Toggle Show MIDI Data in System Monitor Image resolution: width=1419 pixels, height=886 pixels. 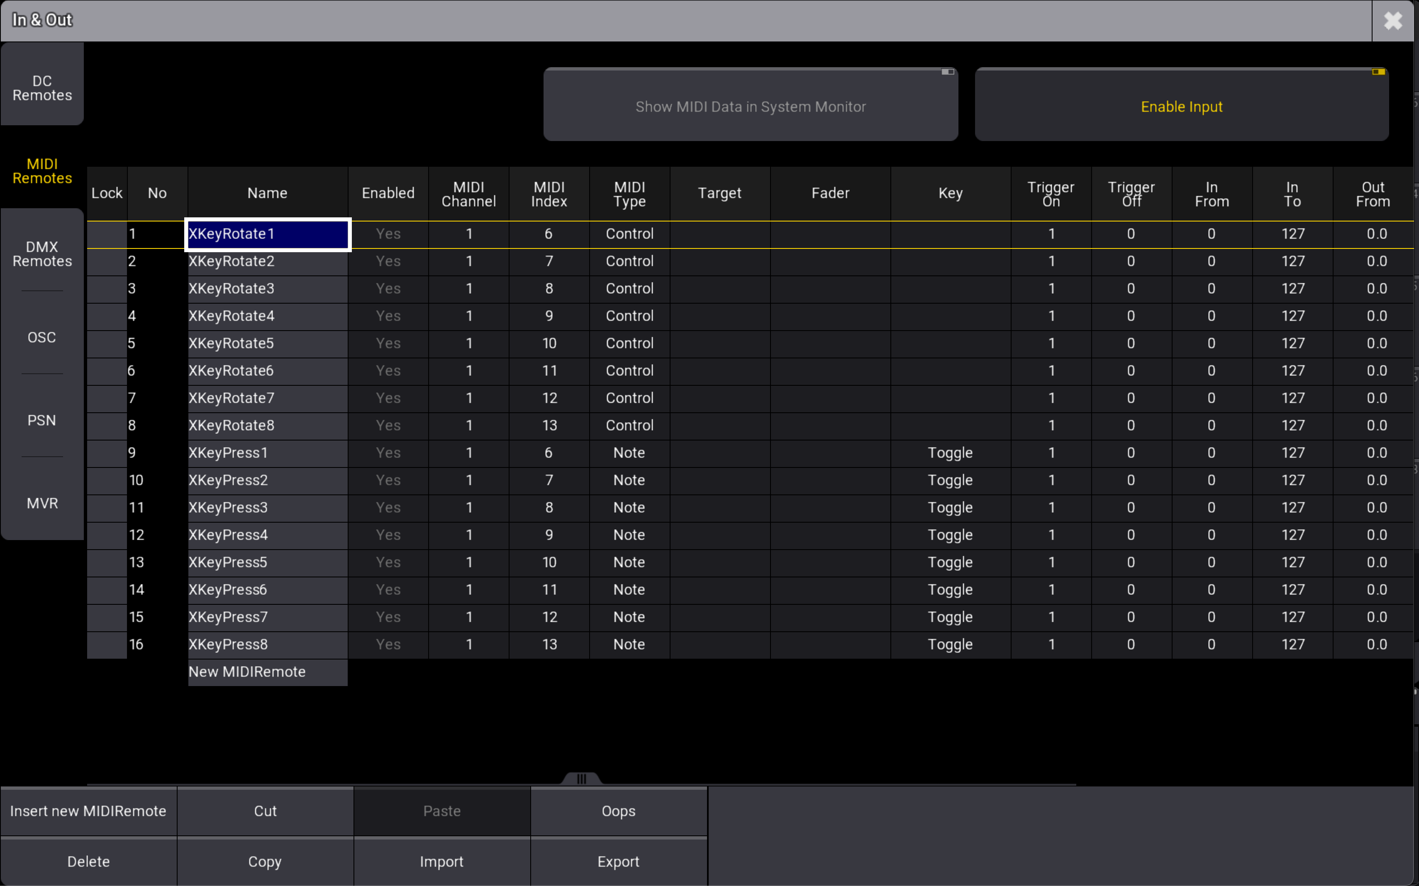point(750,106)
